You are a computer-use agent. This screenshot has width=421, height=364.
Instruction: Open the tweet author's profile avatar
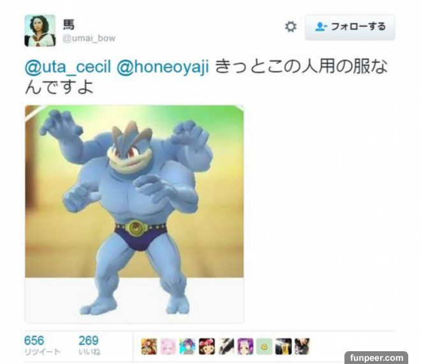coord(40,31)
